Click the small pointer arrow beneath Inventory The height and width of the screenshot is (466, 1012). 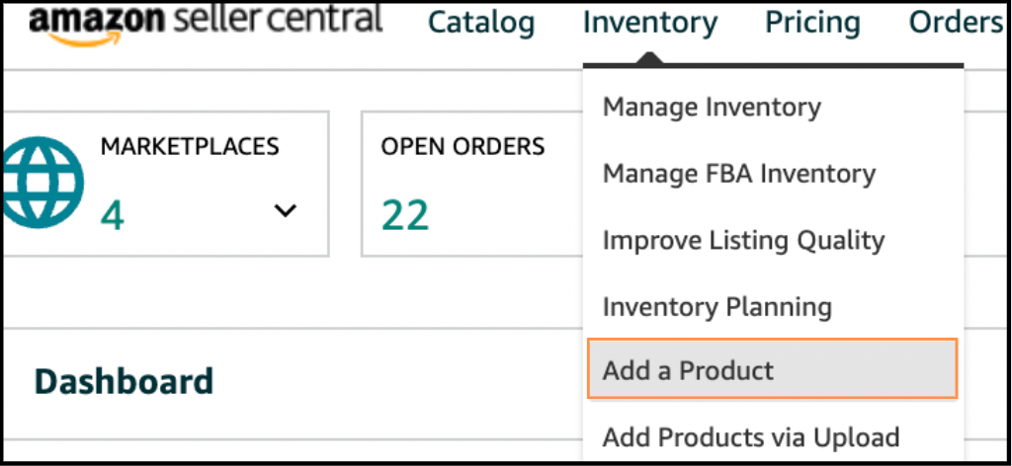[649, 59]
